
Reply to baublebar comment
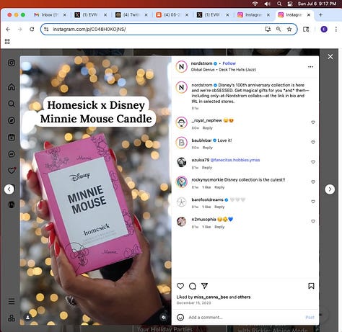pos(208,148)
